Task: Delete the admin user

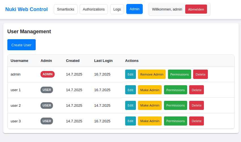Action: pos(201,74)
